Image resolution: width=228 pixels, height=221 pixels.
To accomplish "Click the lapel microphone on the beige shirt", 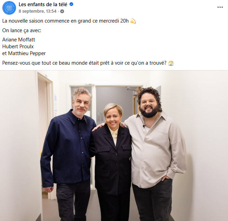I will point(144,126).
